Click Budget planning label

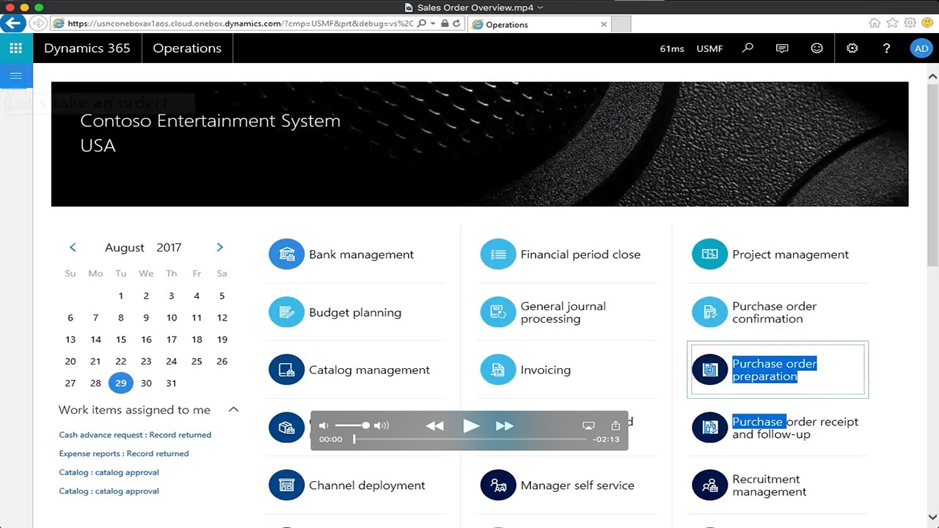(355, 312)
